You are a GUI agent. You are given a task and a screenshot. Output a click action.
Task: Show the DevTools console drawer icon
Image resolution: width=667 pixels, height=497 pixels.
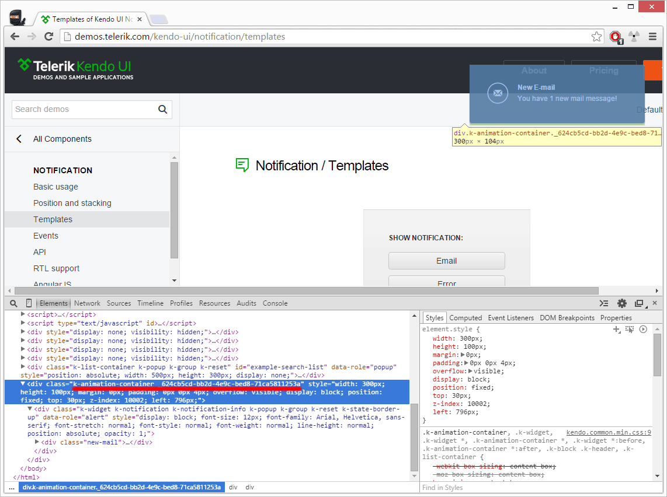[603, 303]
